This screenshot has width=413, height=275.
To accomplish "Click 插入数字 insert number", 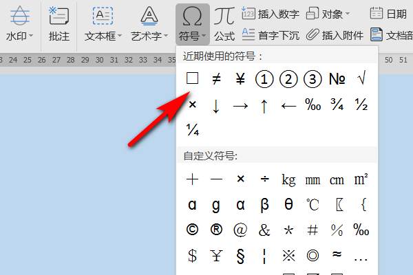I will (271, 14).
